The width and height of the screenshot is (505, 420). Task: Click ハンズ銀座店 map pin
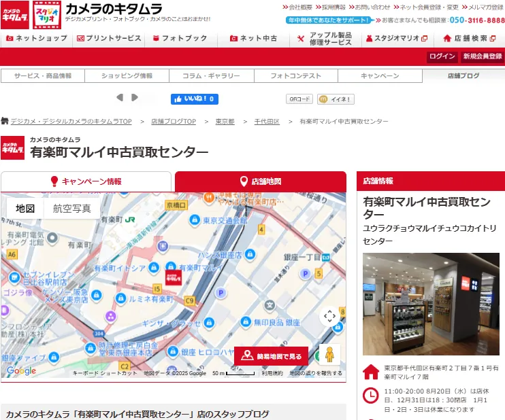[x=250, y=254]
